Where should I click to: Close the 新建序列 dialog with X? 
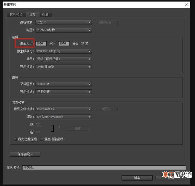186,5
